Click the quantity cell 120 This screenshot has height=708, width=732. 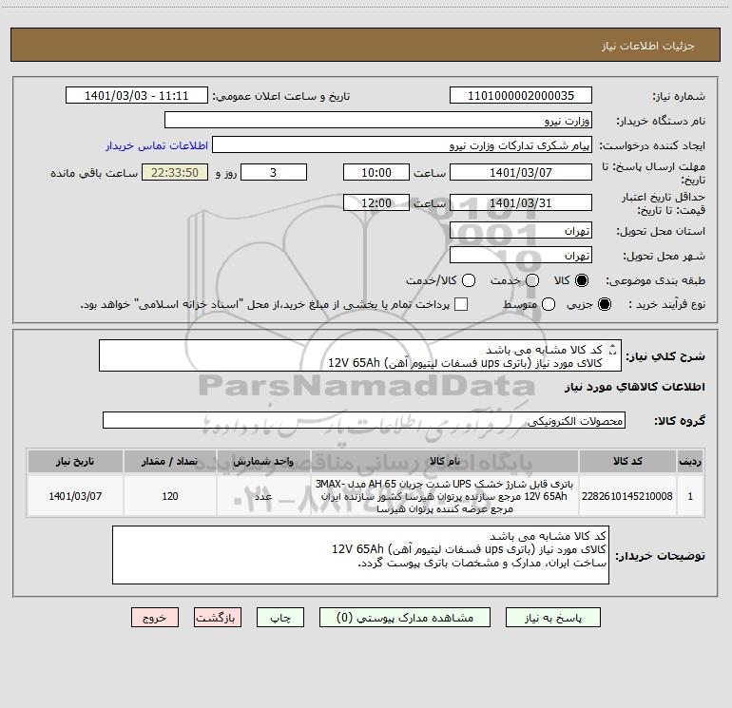[x=170, y=496]
